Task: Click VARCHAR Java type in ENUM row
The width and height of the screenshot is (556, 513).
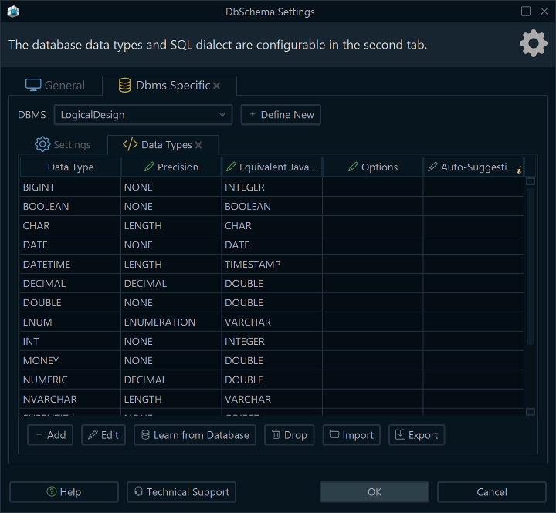Action: tap(272, 322)
